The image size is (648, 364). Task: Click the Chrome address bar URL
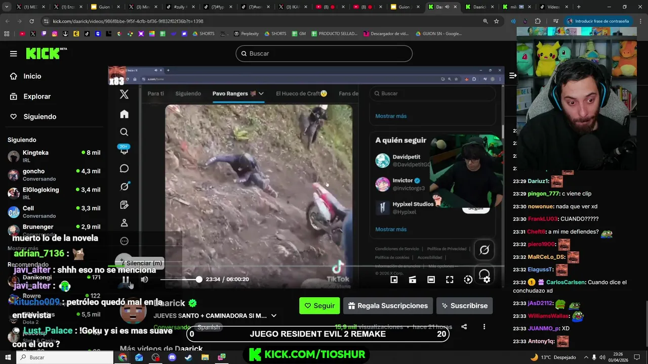click(128, 21)
